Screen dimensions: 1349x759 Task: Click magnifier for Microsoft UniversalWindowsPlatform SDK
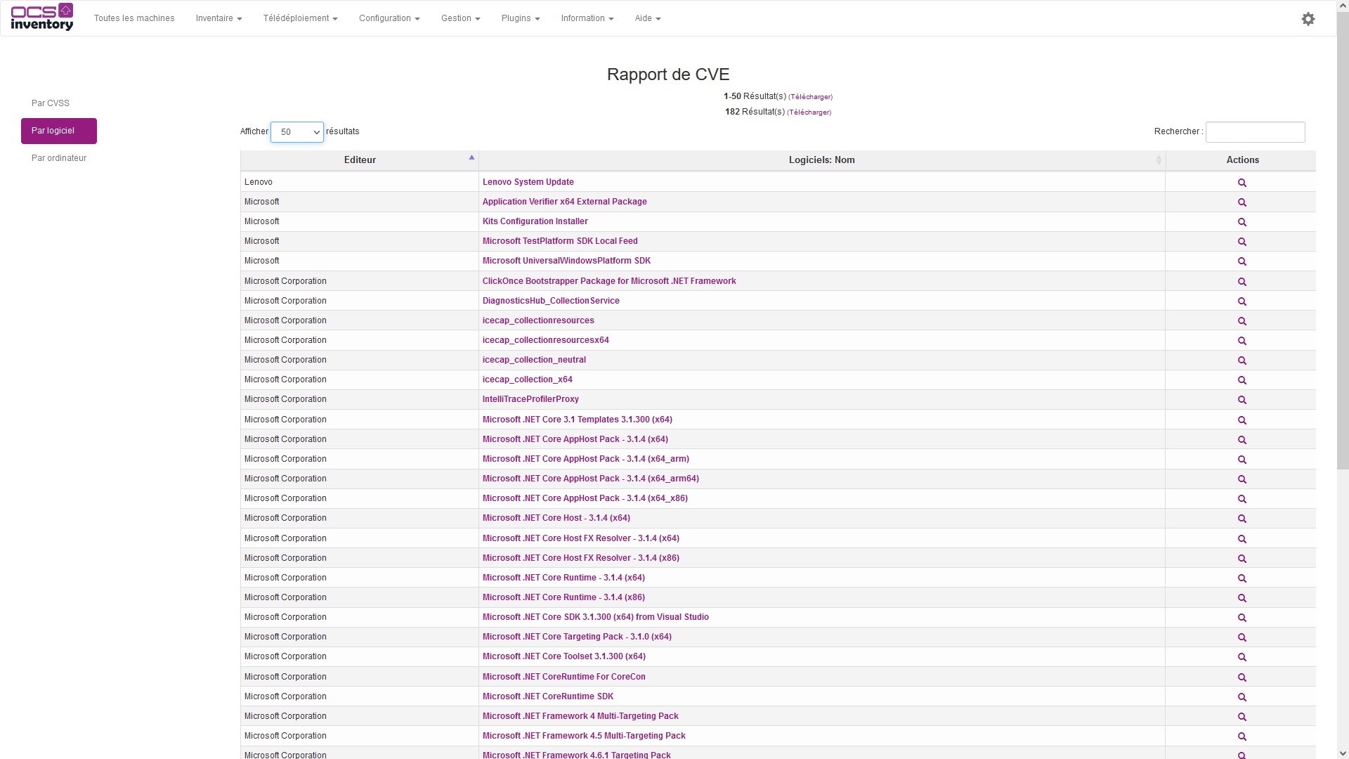(1242, 261)
